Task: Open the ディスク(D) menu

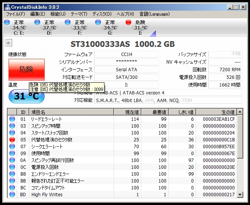Action: pyautogui.click(x=102, y=14)
